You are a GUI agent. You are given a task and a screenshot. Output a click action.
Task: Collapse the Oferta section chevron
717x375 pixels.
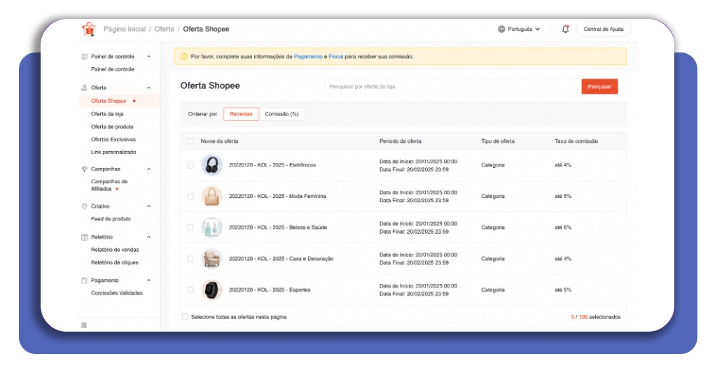tap(148, 87)
